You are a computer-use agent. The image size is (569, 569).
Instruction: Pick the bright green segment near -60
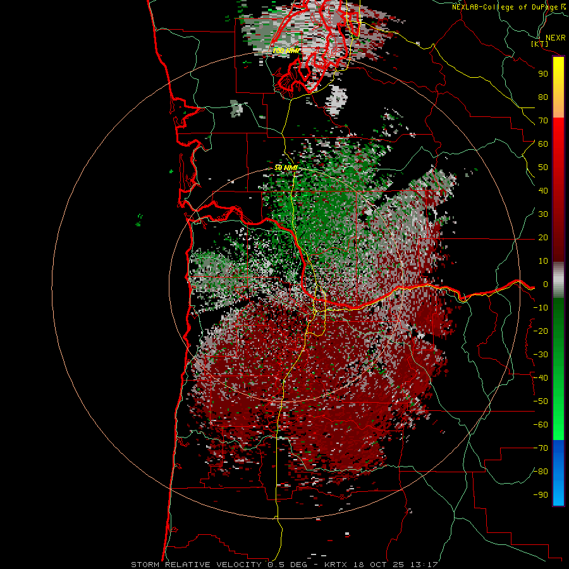coord(558,425)
